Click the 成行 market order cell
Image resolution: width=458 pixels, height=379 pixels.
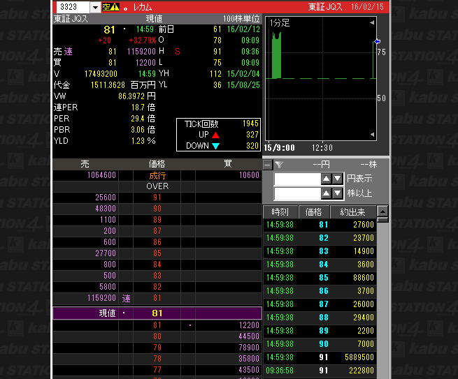pyautogui.click(x=157, y=175)
